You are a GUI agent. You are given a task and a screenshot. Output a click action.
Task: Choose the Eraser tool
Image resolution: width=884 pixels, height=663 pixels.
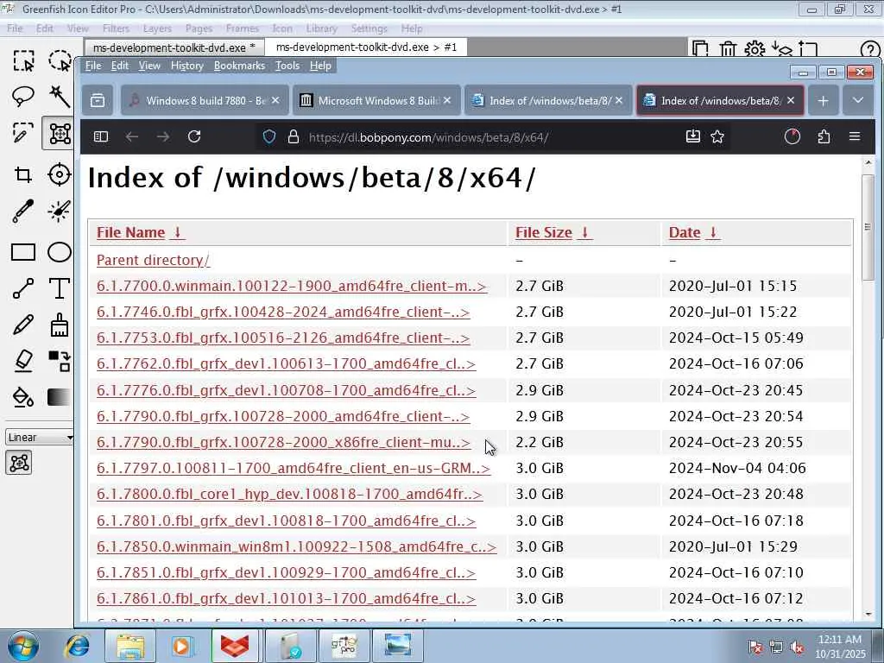[x=23, y=361]
